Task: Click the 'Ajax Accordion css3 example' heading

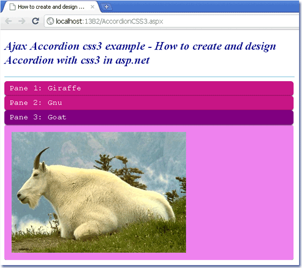Action: pos(140,53)
